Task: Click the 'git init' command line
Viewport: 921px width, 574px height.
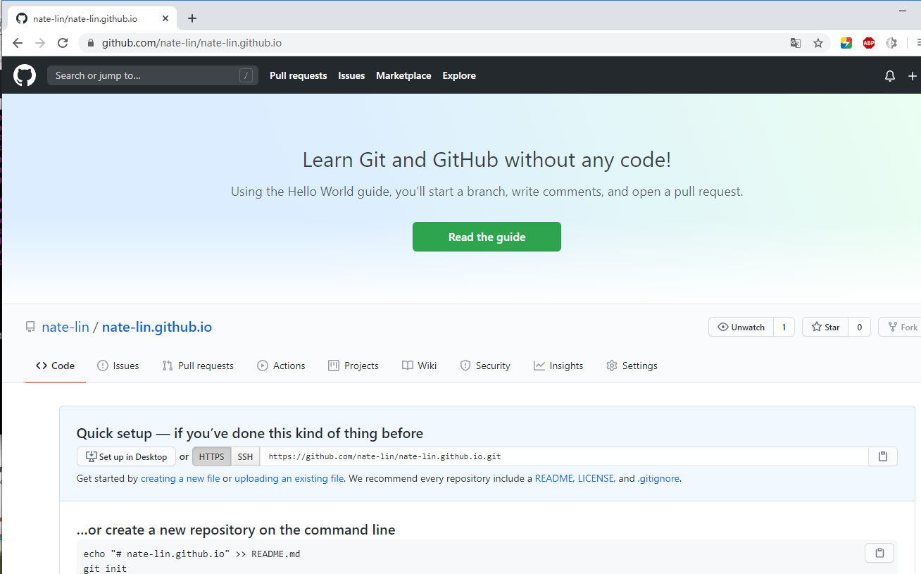Action: [105, 568]
